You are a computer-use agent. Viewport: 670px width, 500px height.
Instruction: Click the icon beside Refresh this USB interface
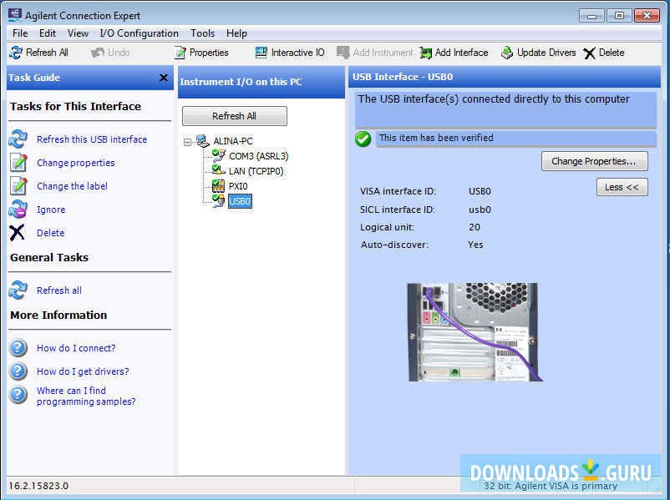[x=18, y=139]
